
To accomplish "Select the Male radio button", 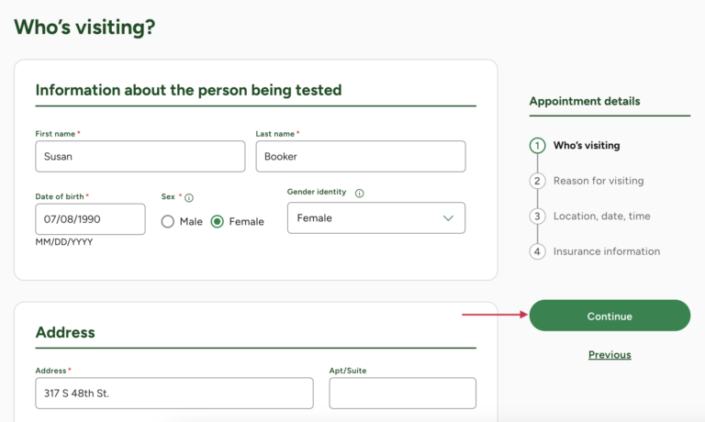I will pyautogui.click(x=168, y=221).
